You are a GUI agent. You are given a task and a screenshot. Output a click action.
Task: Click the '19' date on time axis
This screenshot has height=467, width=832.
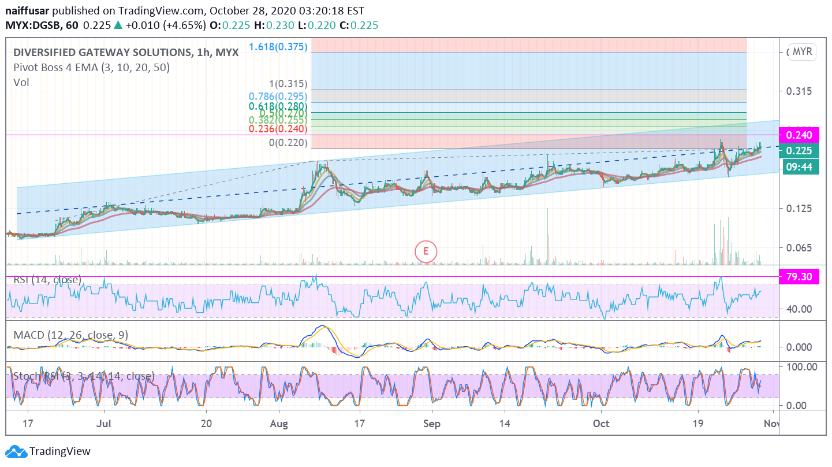pyautogui.click(x=697, y=423)
